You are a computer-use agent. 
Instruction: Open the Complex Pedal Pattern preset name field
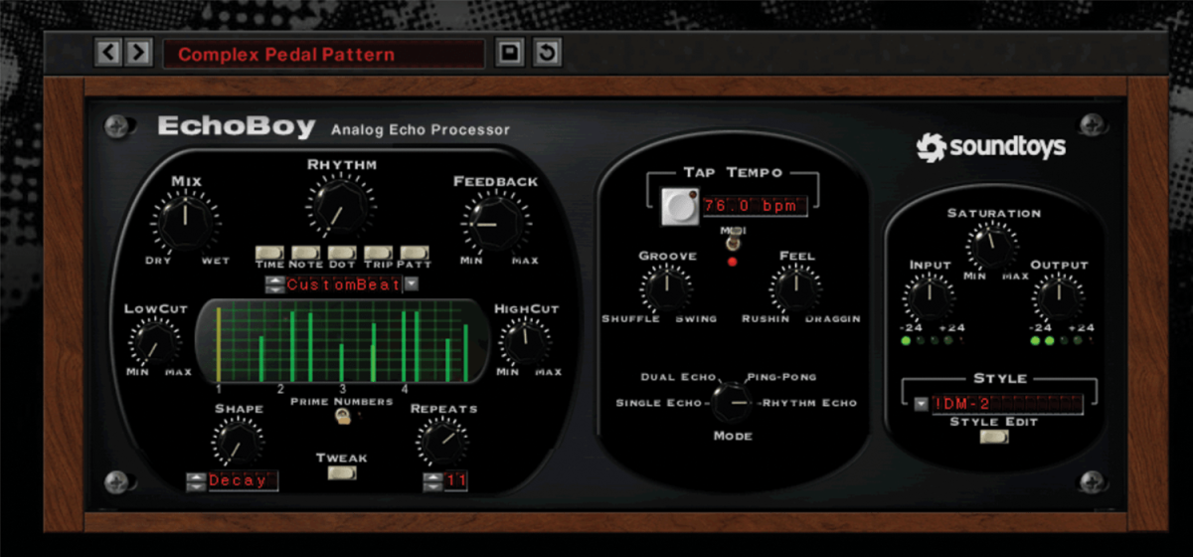coord(324,55)
